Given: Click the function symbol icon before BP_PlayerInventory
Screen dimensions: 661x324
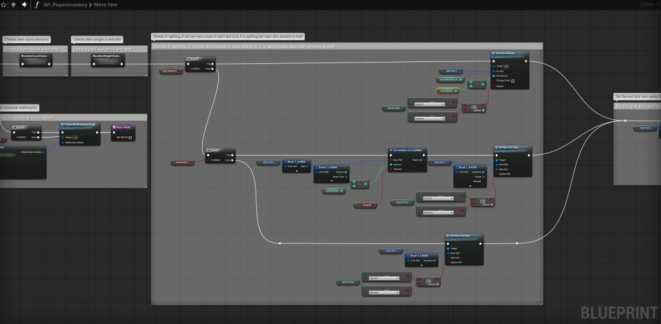Looking at the screenshot, I should coord(37,5).
